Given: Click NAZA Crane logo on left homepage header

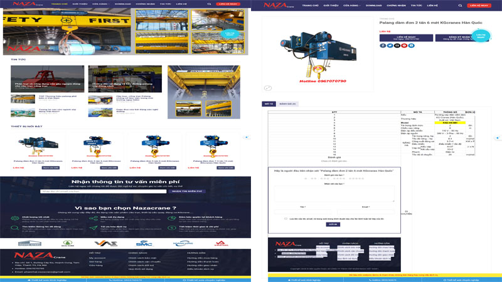Looking at the screenshot, I should coord(28,4).
